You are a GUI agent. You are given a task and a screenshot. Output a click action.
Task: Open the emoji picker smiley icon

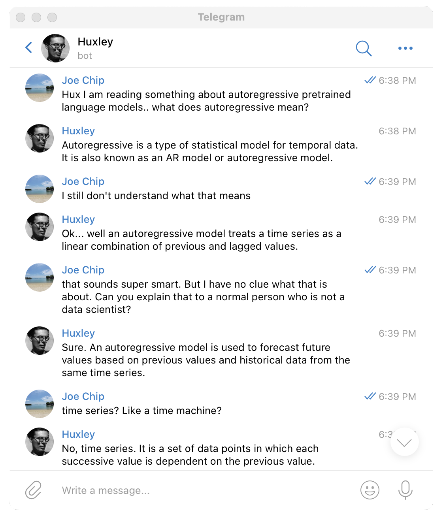(x=370, y=490)
